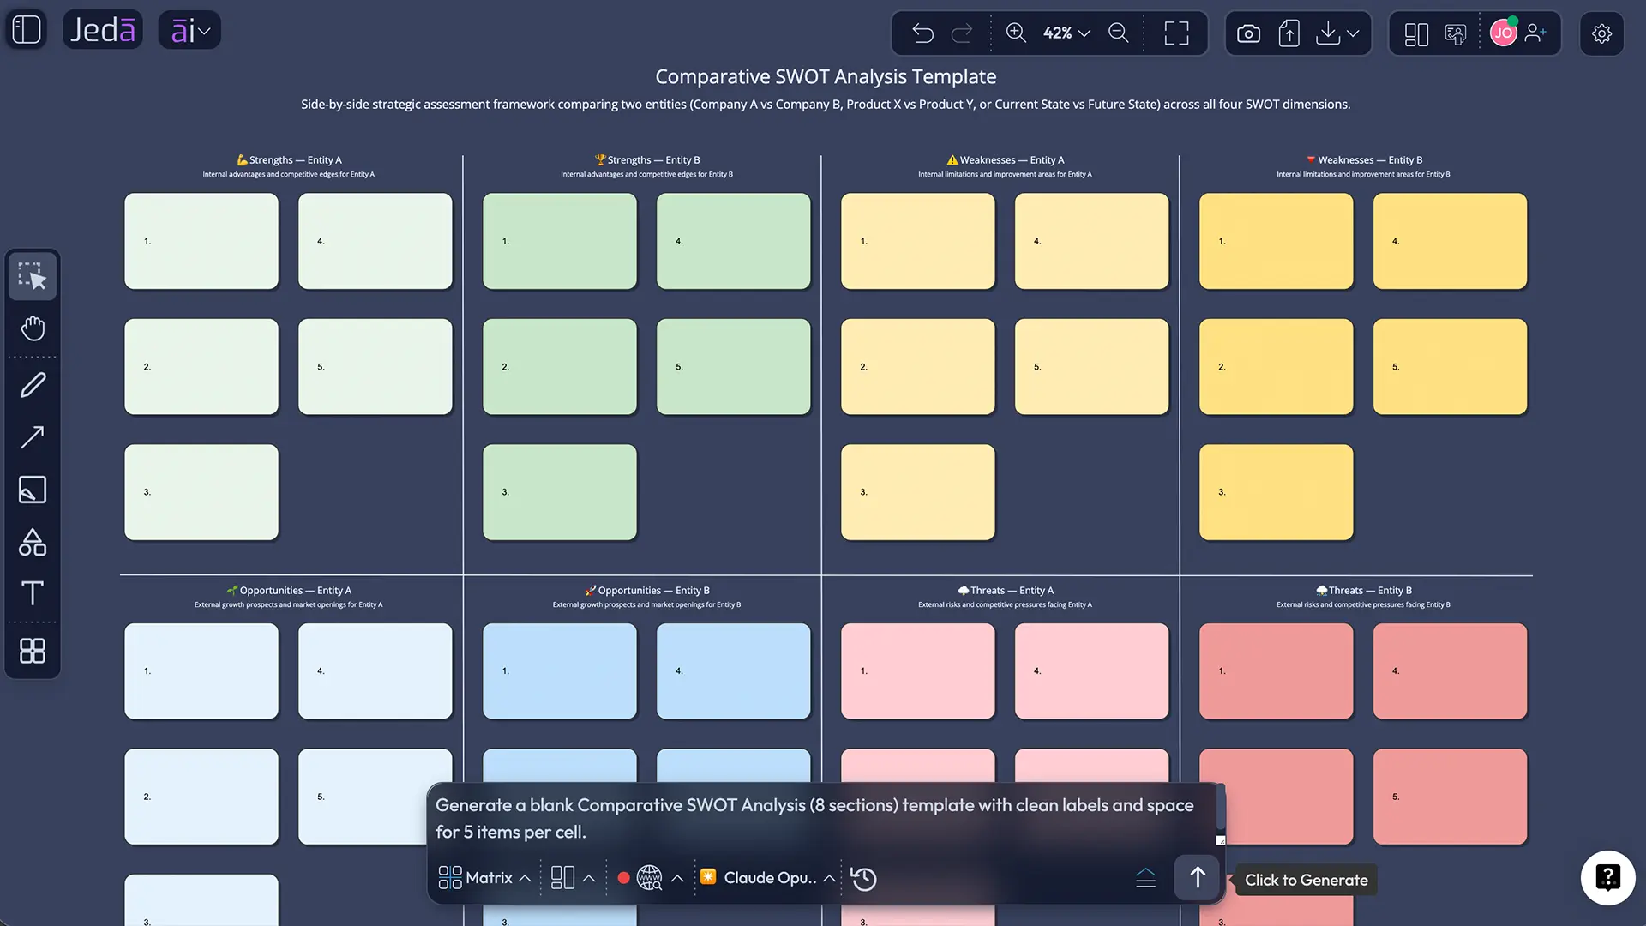
Task: Select the Threats — Entity A heading
Action: pyautogui.click(x=1005, y=590)
